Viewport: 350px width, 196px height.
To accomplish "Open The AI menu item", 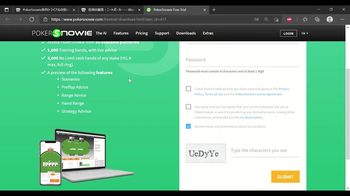I will pyautogui.click(x=101, y=33).
